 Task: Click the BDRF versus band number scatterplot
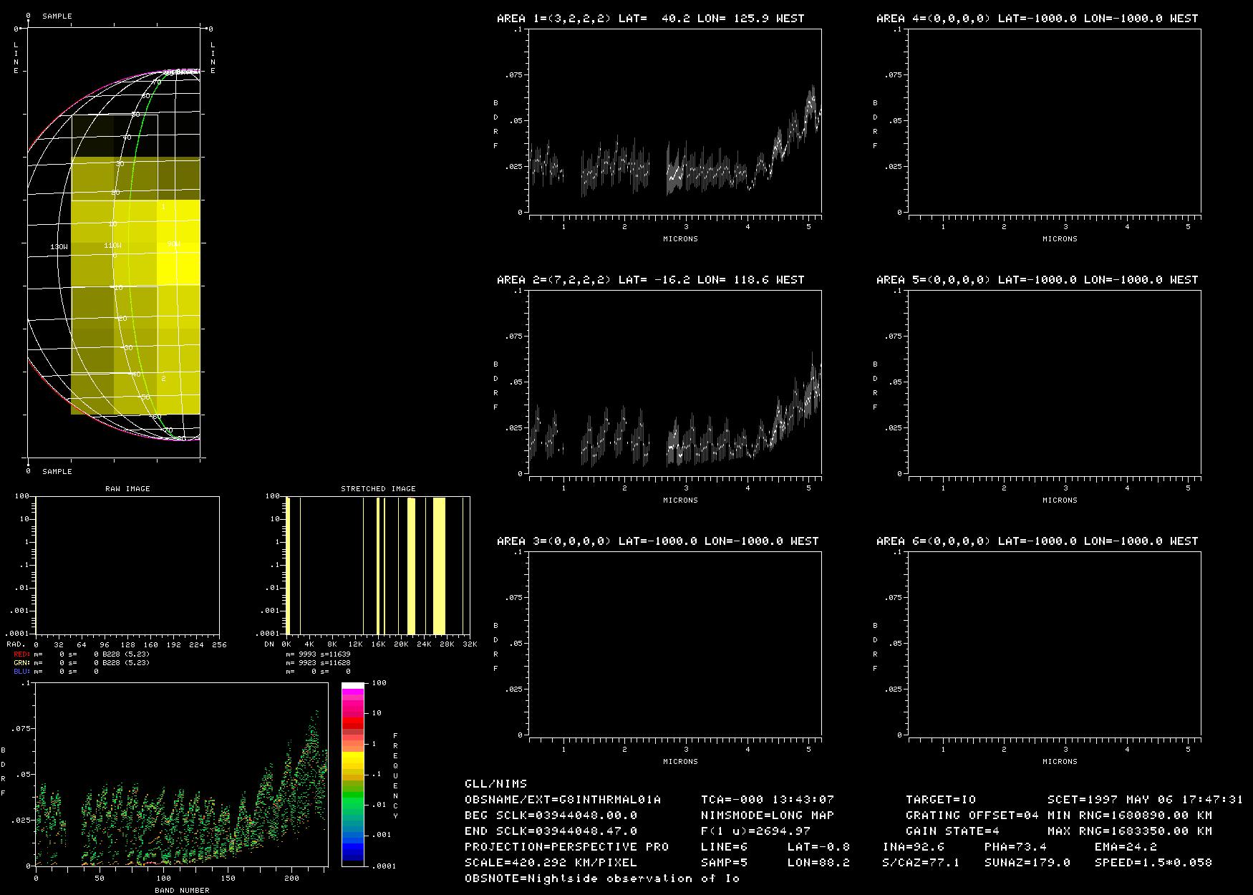pos(181,775)
